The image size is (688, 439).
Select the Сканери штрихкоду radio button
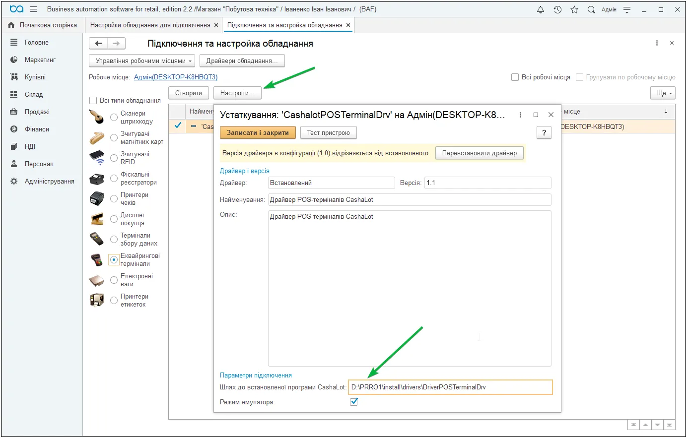click(114, 117)
